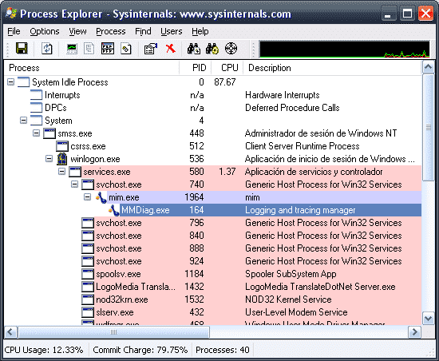Image resolution: width=439 pixels, height=361 pixels.
Task: Sort by the Description column header
Action: [332, 68]
